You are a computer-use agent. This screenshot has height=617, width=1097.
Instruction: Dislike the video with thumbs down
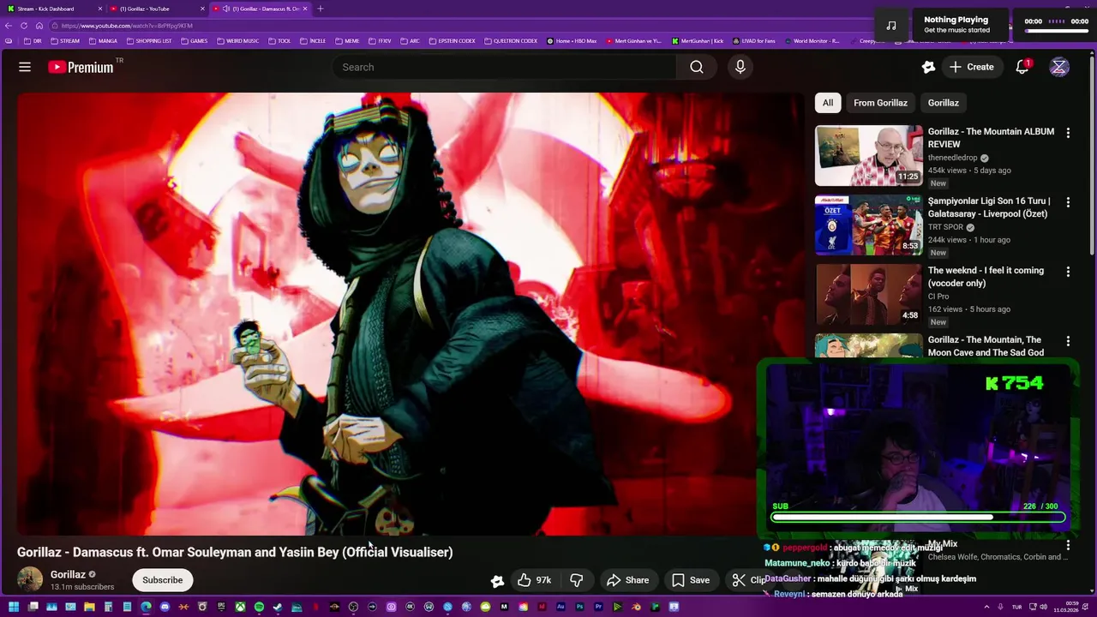(577, 580)
